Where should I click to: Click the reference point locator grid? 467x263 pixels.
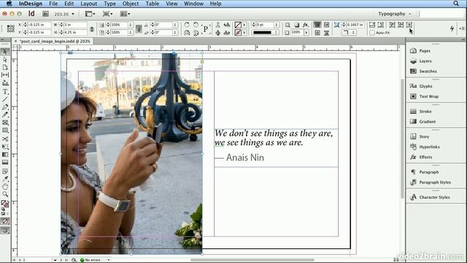11,28
